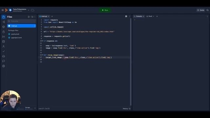Add a new tab in console pane
This screenshot has width=210, height=118.
(x=157, y=16)
